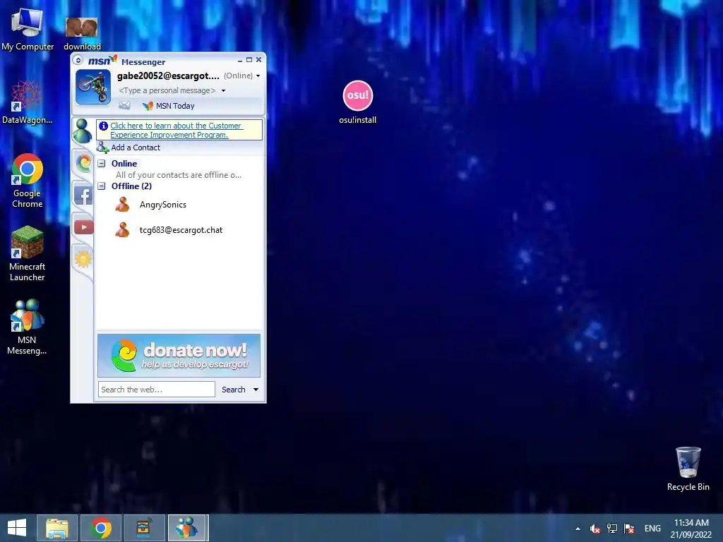Image resolution: width=723 pixels, height=542 pixels.
Task: Open the My Computer desktop icon
Action: (28, 29)
